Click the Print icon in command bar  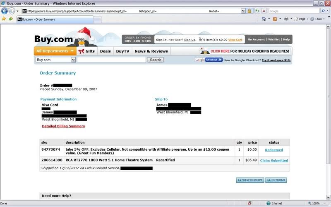[286, 19]
